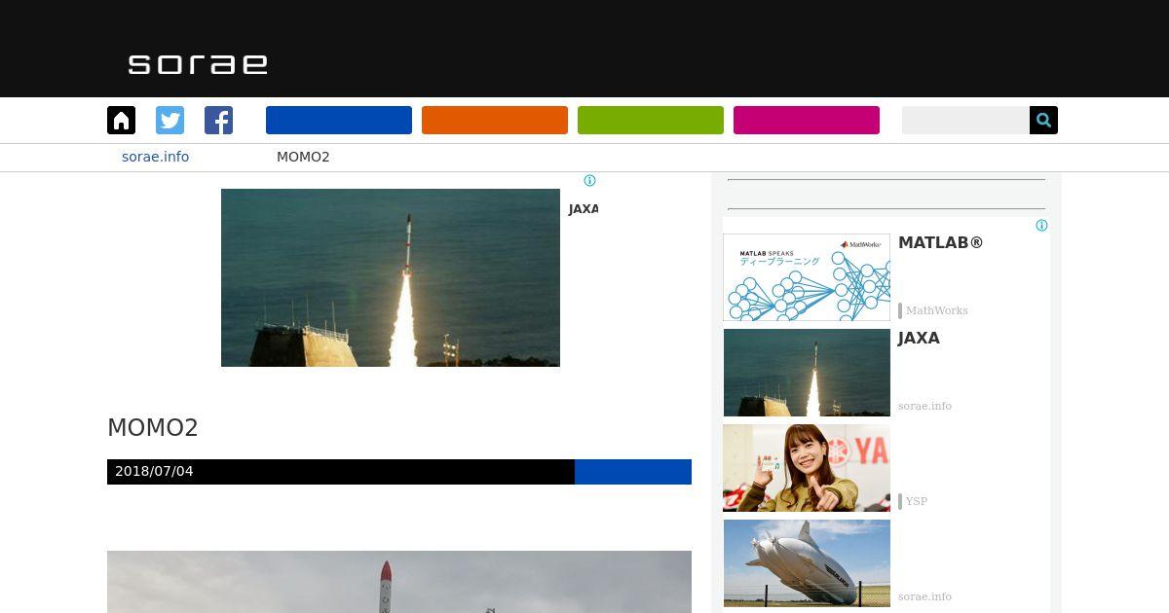
Task: Open the YSP ad woman thumbnail
Action: pos(807,468)
